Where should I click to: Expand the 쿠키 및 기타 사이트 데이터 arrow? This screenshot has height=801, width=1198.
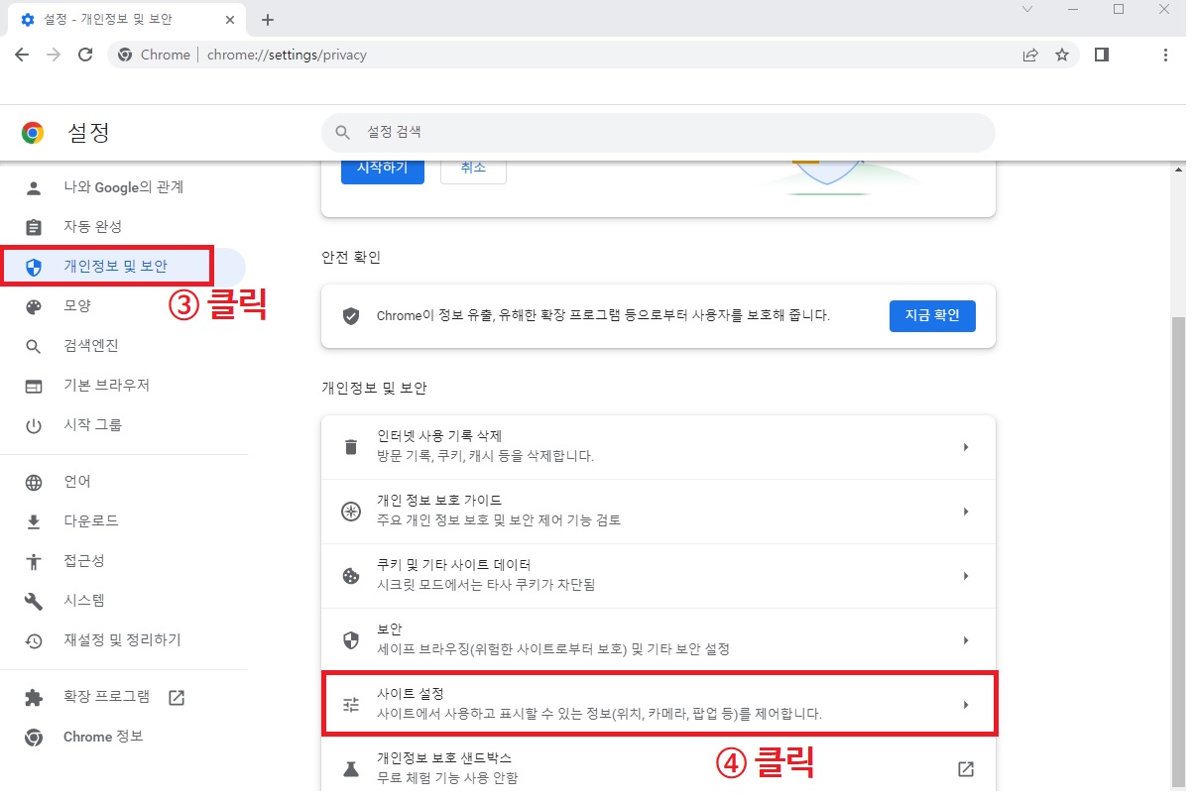pos(965,576)
